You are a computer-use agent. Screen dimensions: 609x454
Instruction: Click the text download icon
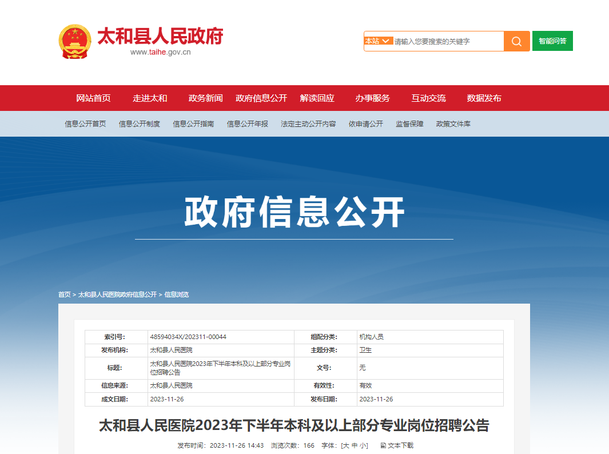tap(384, 445)
